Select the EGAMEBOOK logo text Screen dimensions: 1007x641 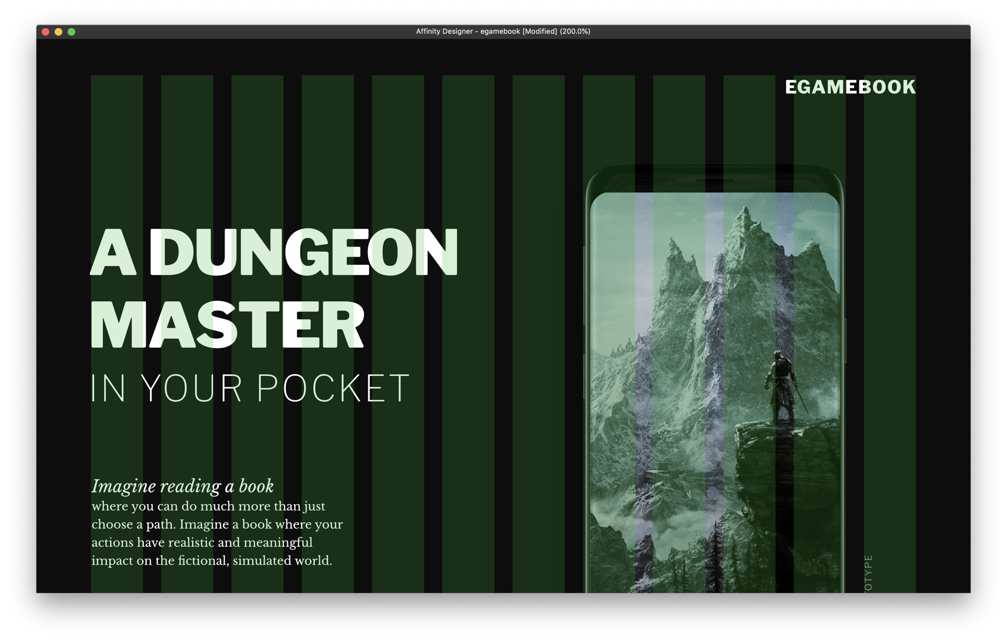pos(850,87)
